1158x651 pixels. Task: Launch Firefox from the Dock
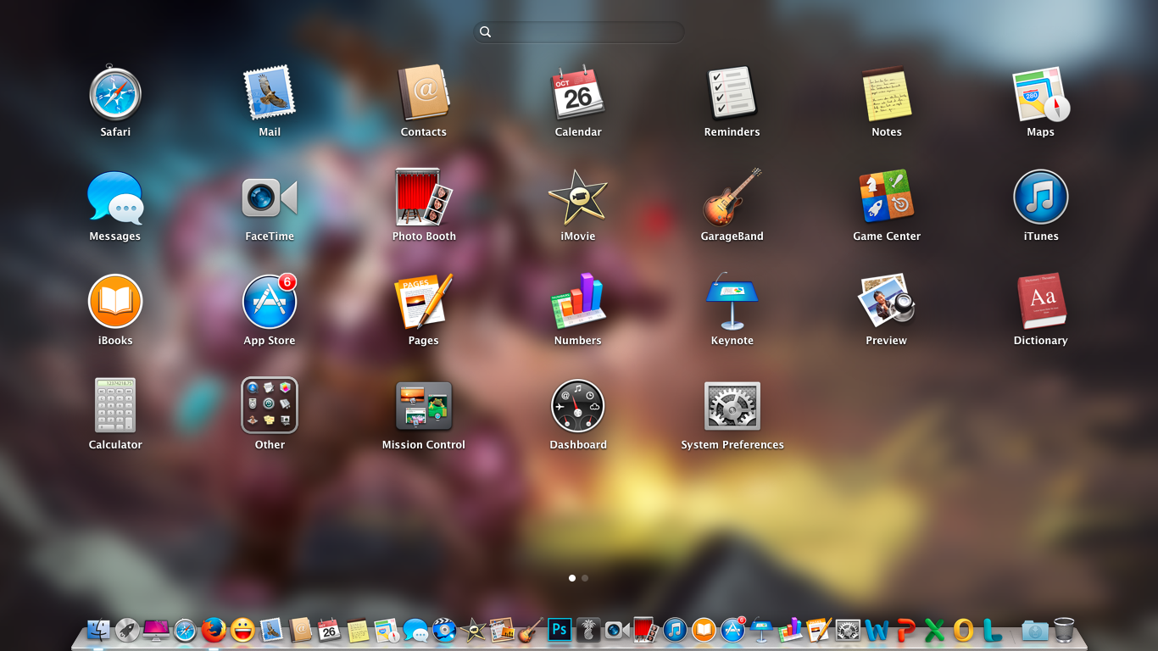[214, 630]
